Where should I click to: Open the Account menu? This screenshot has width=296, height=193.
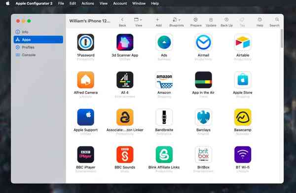click(120, 3)
